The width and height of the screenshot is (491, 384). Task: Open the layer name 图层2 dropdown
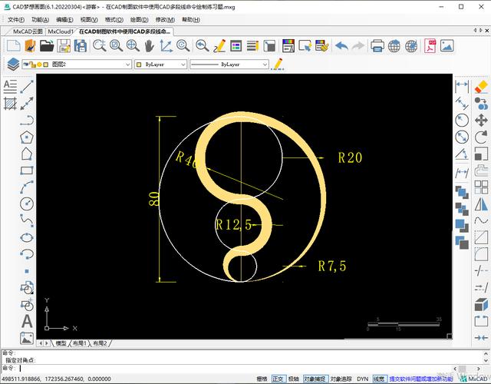pyautogui.click(x=76, y=65)
